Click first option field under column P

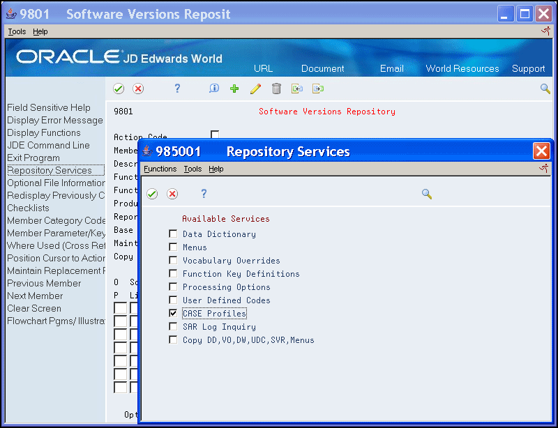tap(120, 307)
